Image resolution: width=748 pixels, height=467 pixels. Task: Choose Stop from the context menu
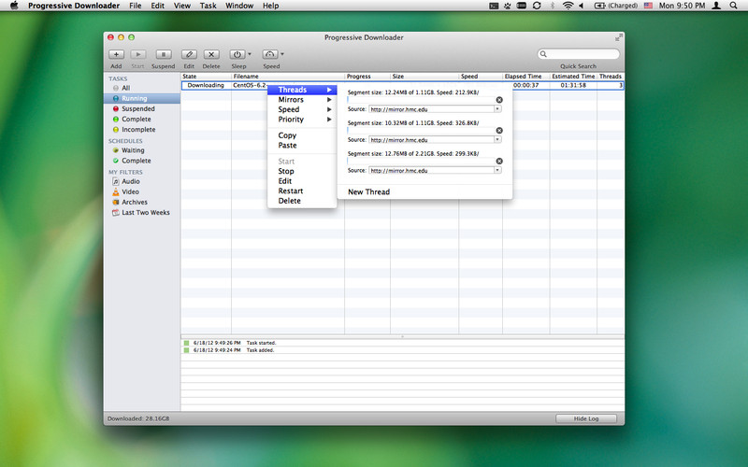286,171
